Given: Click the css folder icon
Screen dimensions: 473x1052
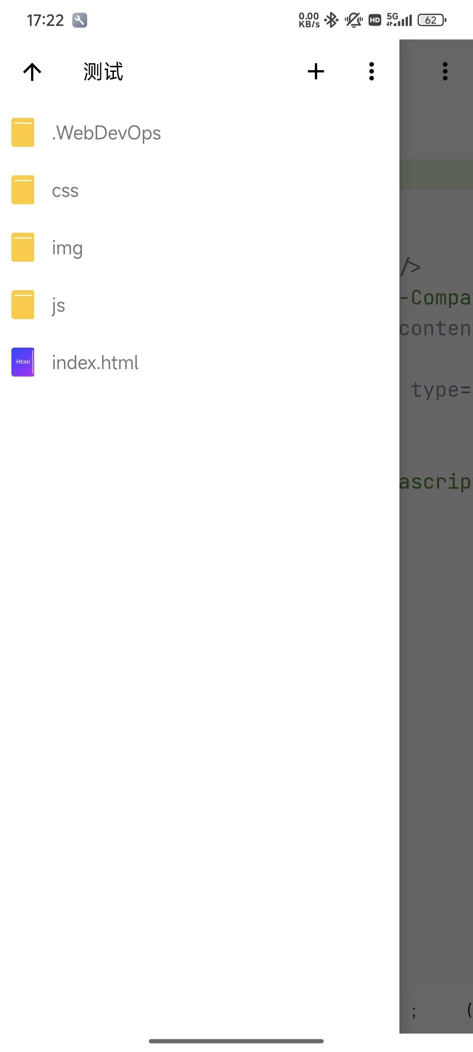Looking at the screenshot, I should (23, 190).
